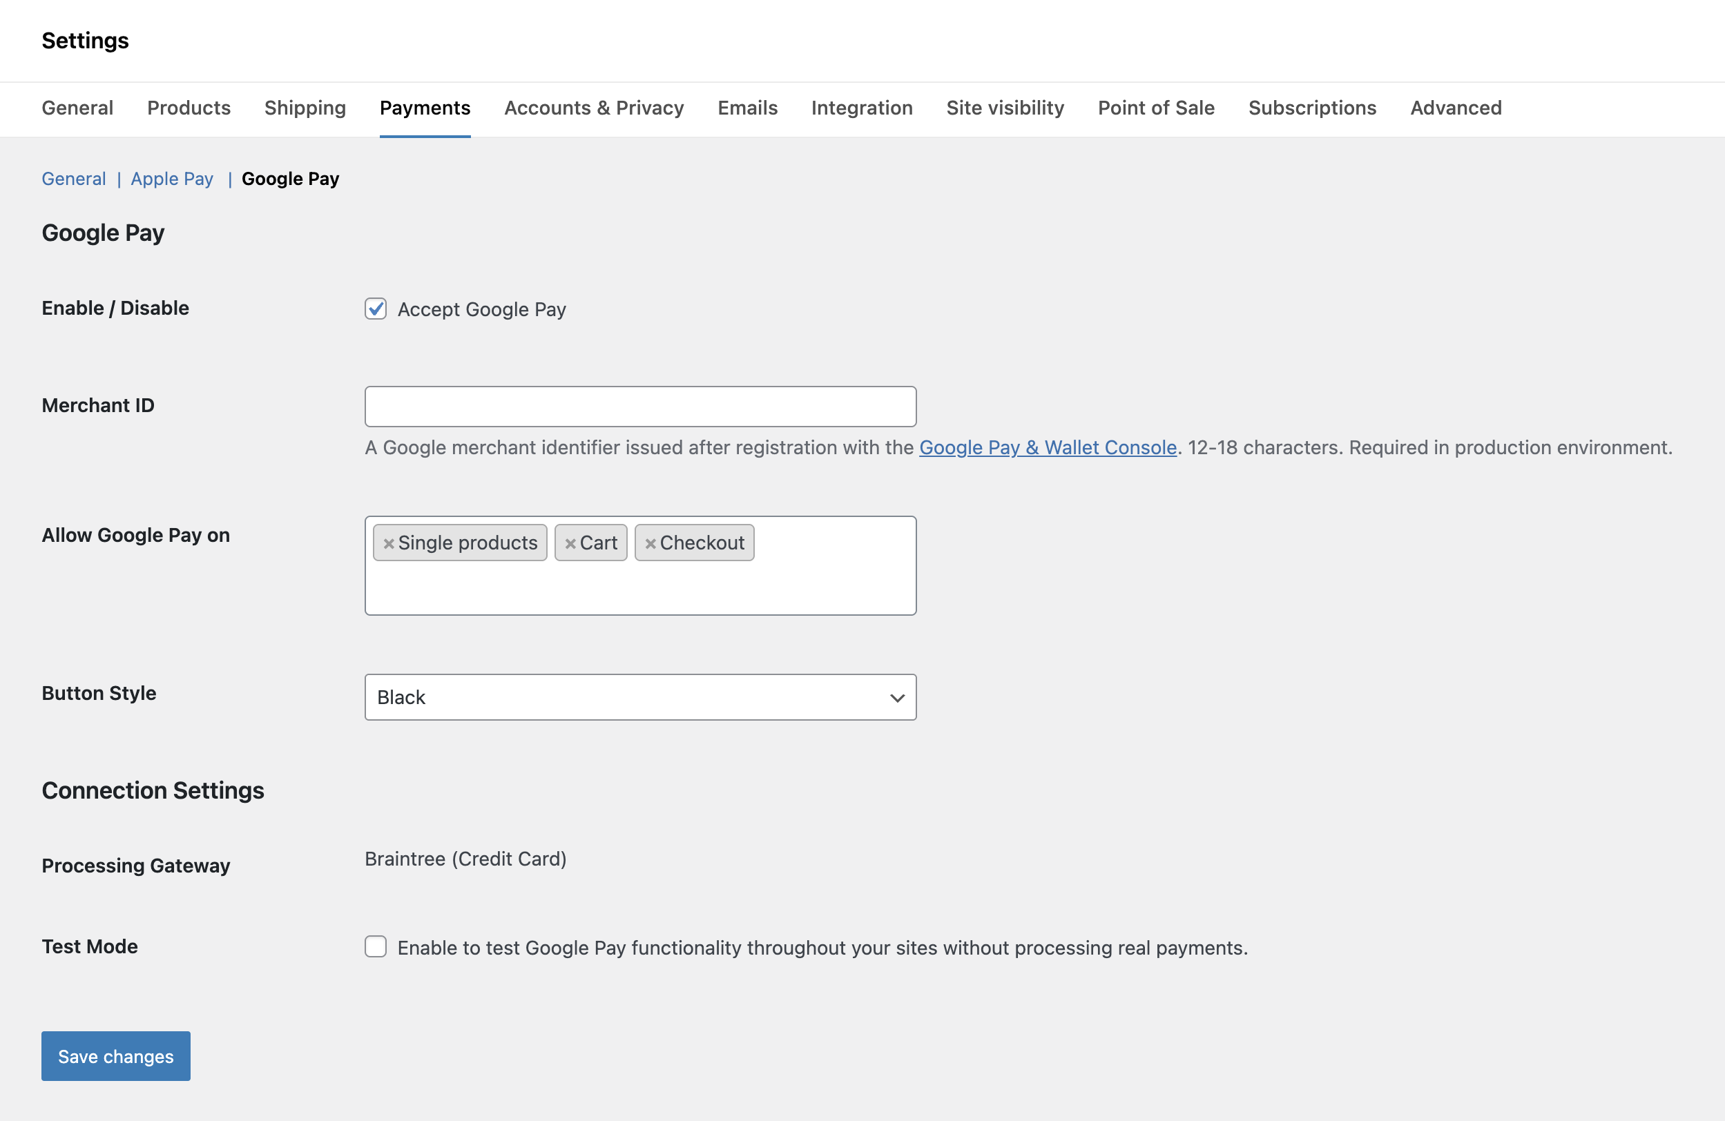Viewport: 1725px width, 1121px height.
Task: Click Save changes button
Action: point(116,1056)
